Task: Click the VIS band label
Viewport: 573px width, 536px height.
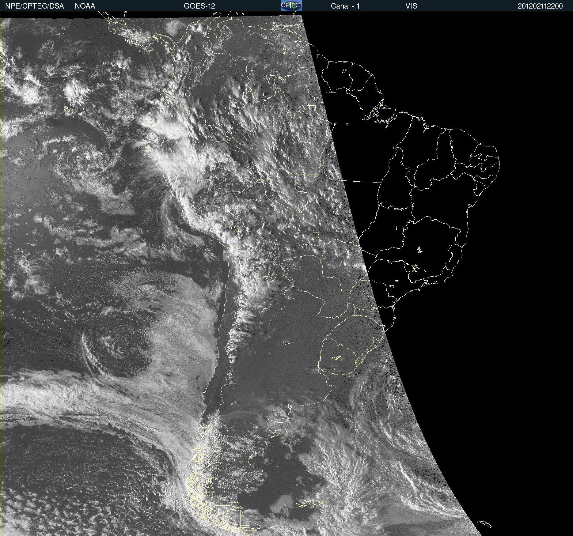Action: coord(411,6)
